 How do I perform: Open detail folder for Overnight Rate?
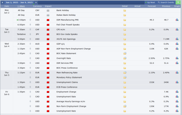(x=125, y=58)
